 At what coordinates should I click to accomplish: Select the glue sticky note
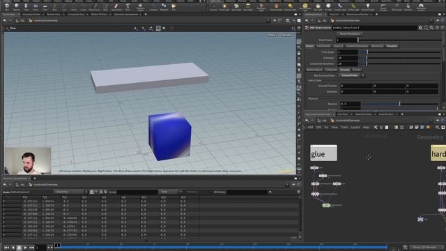coord(323,153)
